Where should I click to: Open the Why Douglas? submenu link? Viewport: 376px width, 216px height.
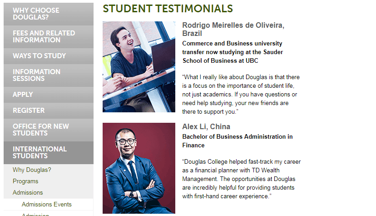coord(32,170)
